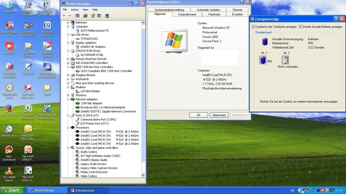Select Intel(R) HD Graphics device
The width and height of the screenshot is (346, 194).
coord(93,47)
